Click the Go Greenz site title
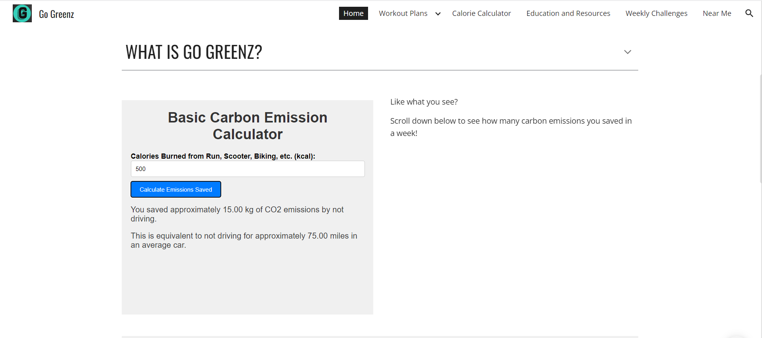The width and height of the screenshot is (762, 338). (57, 14)
